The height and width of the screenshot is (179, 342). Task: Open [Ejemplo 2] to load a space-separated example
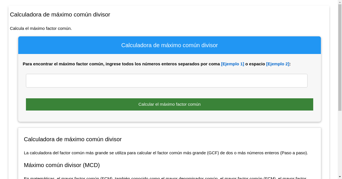pos(277,64)
